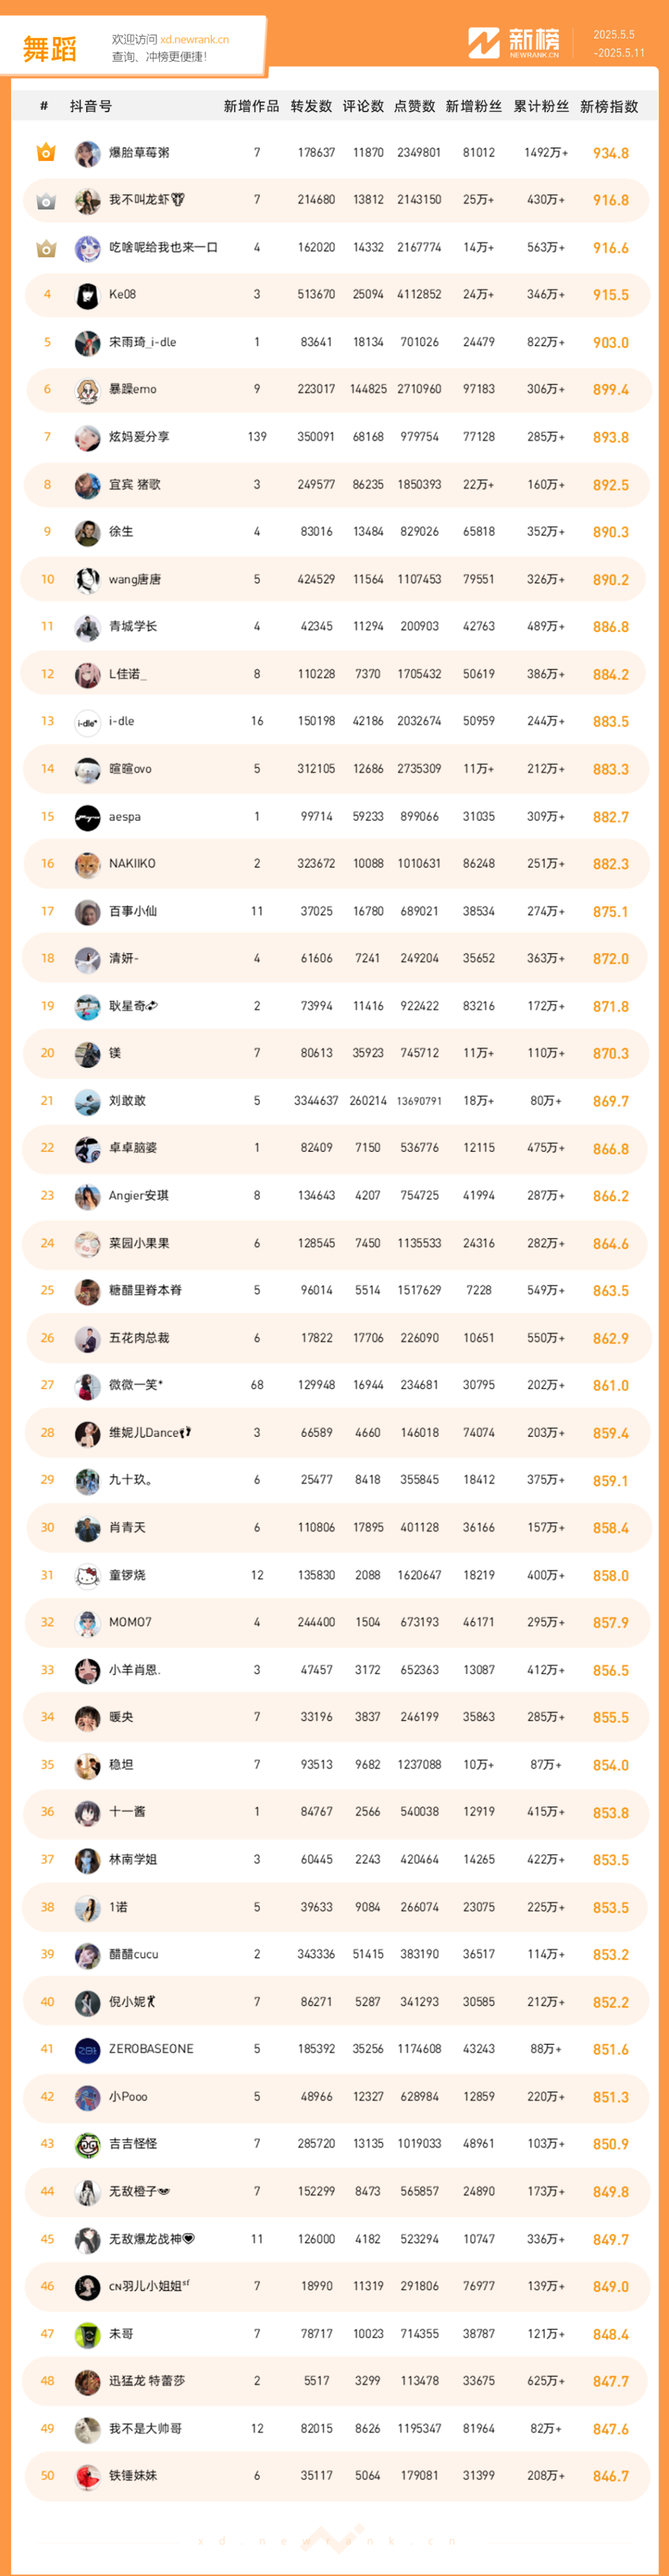
Task: Open the xd.newrank.cn link
Action: tap(194, 40)
